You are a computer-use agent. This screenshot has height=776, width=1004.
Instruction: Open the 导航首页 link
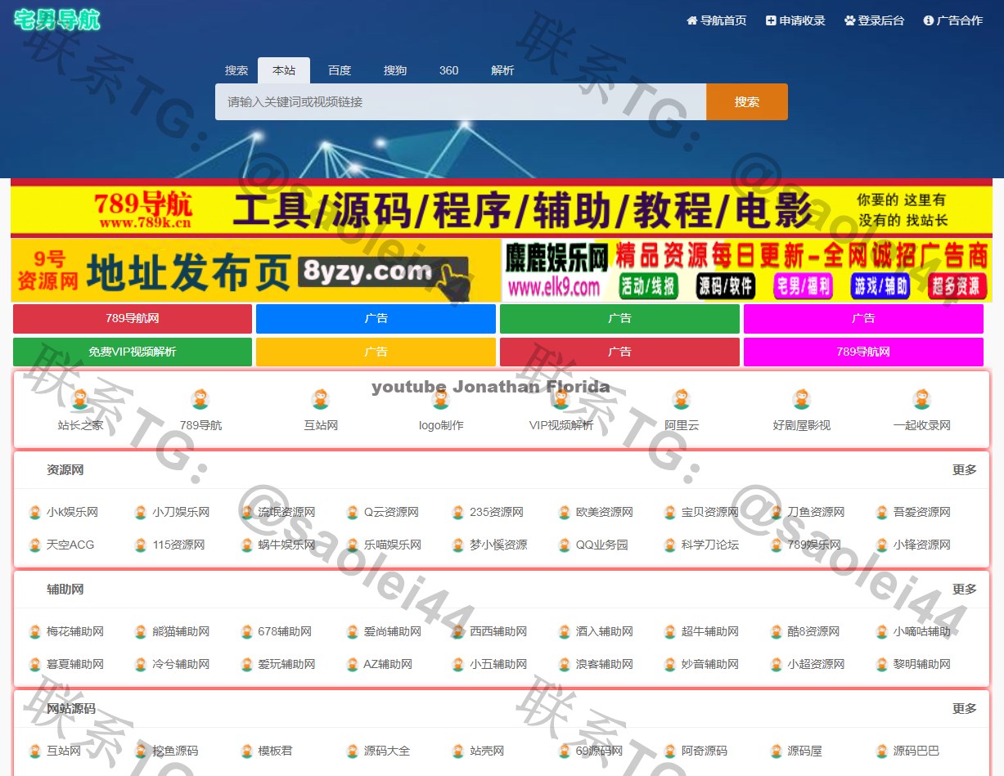pos(717,20)
